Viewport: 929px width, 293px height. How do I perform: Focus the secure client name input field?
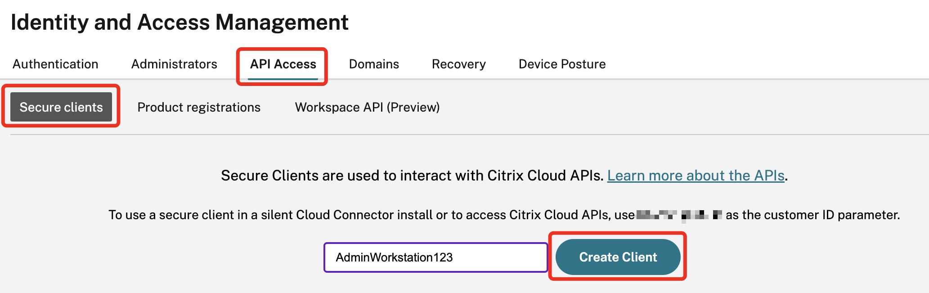pos(435,257)
